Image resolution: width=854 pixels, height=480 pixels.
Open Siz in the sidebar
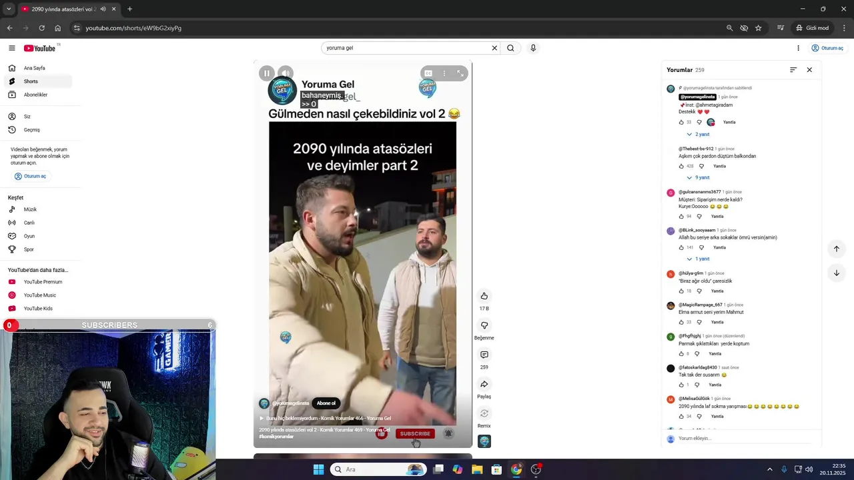pos(39,117)
